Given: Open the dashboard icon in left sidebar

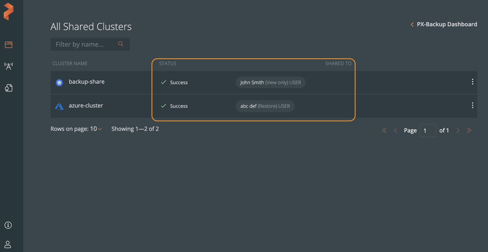Looking at the screenshot, I should 9,45.
